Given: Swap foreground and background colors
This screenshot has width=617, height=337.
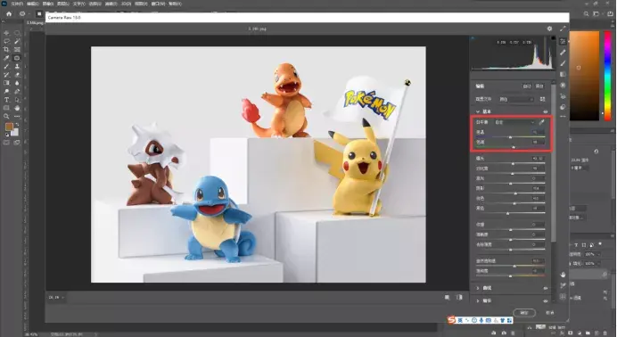Looking at the screenshot, I should click(17, 124).
